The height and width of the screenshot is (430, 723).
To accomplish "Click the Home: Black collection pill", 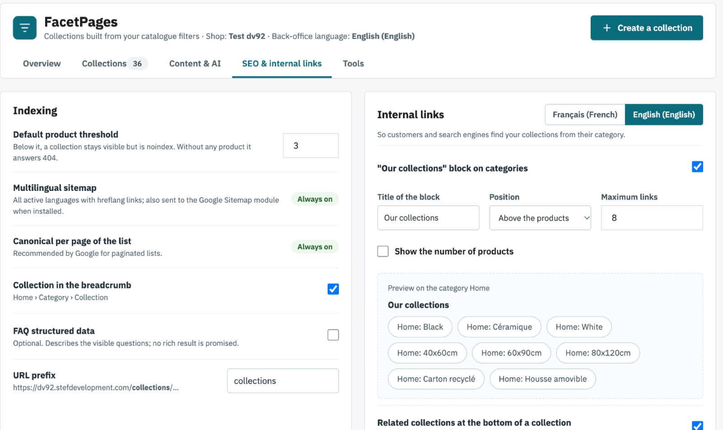I will [420, 327].
